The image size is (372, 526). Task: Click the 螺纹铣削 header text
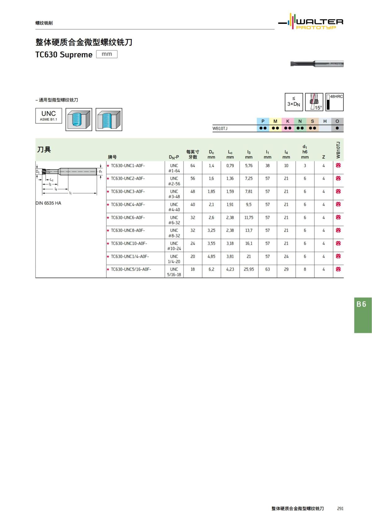tap(44, 23)
